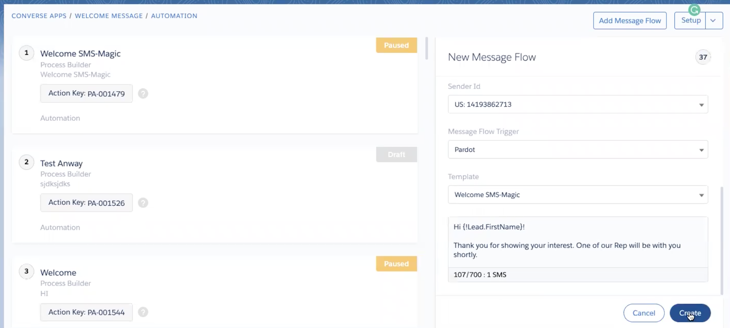Click the green Grammarly icon
The image size is (730, 328).
coord(694,10)
